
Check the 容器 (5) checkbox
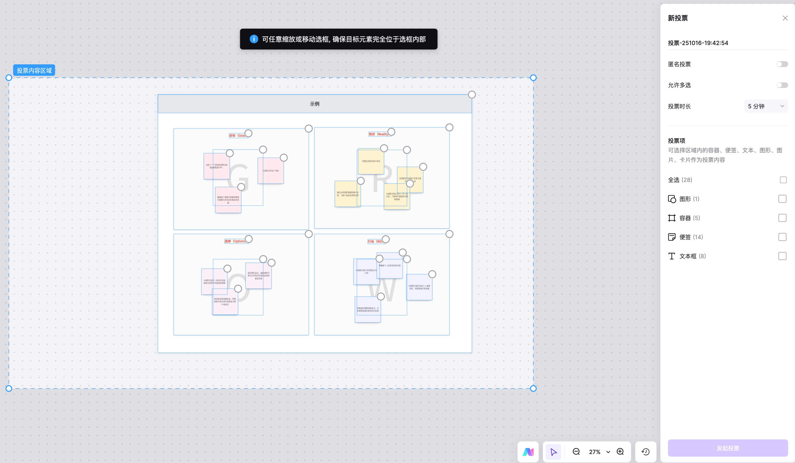point(782,218)
